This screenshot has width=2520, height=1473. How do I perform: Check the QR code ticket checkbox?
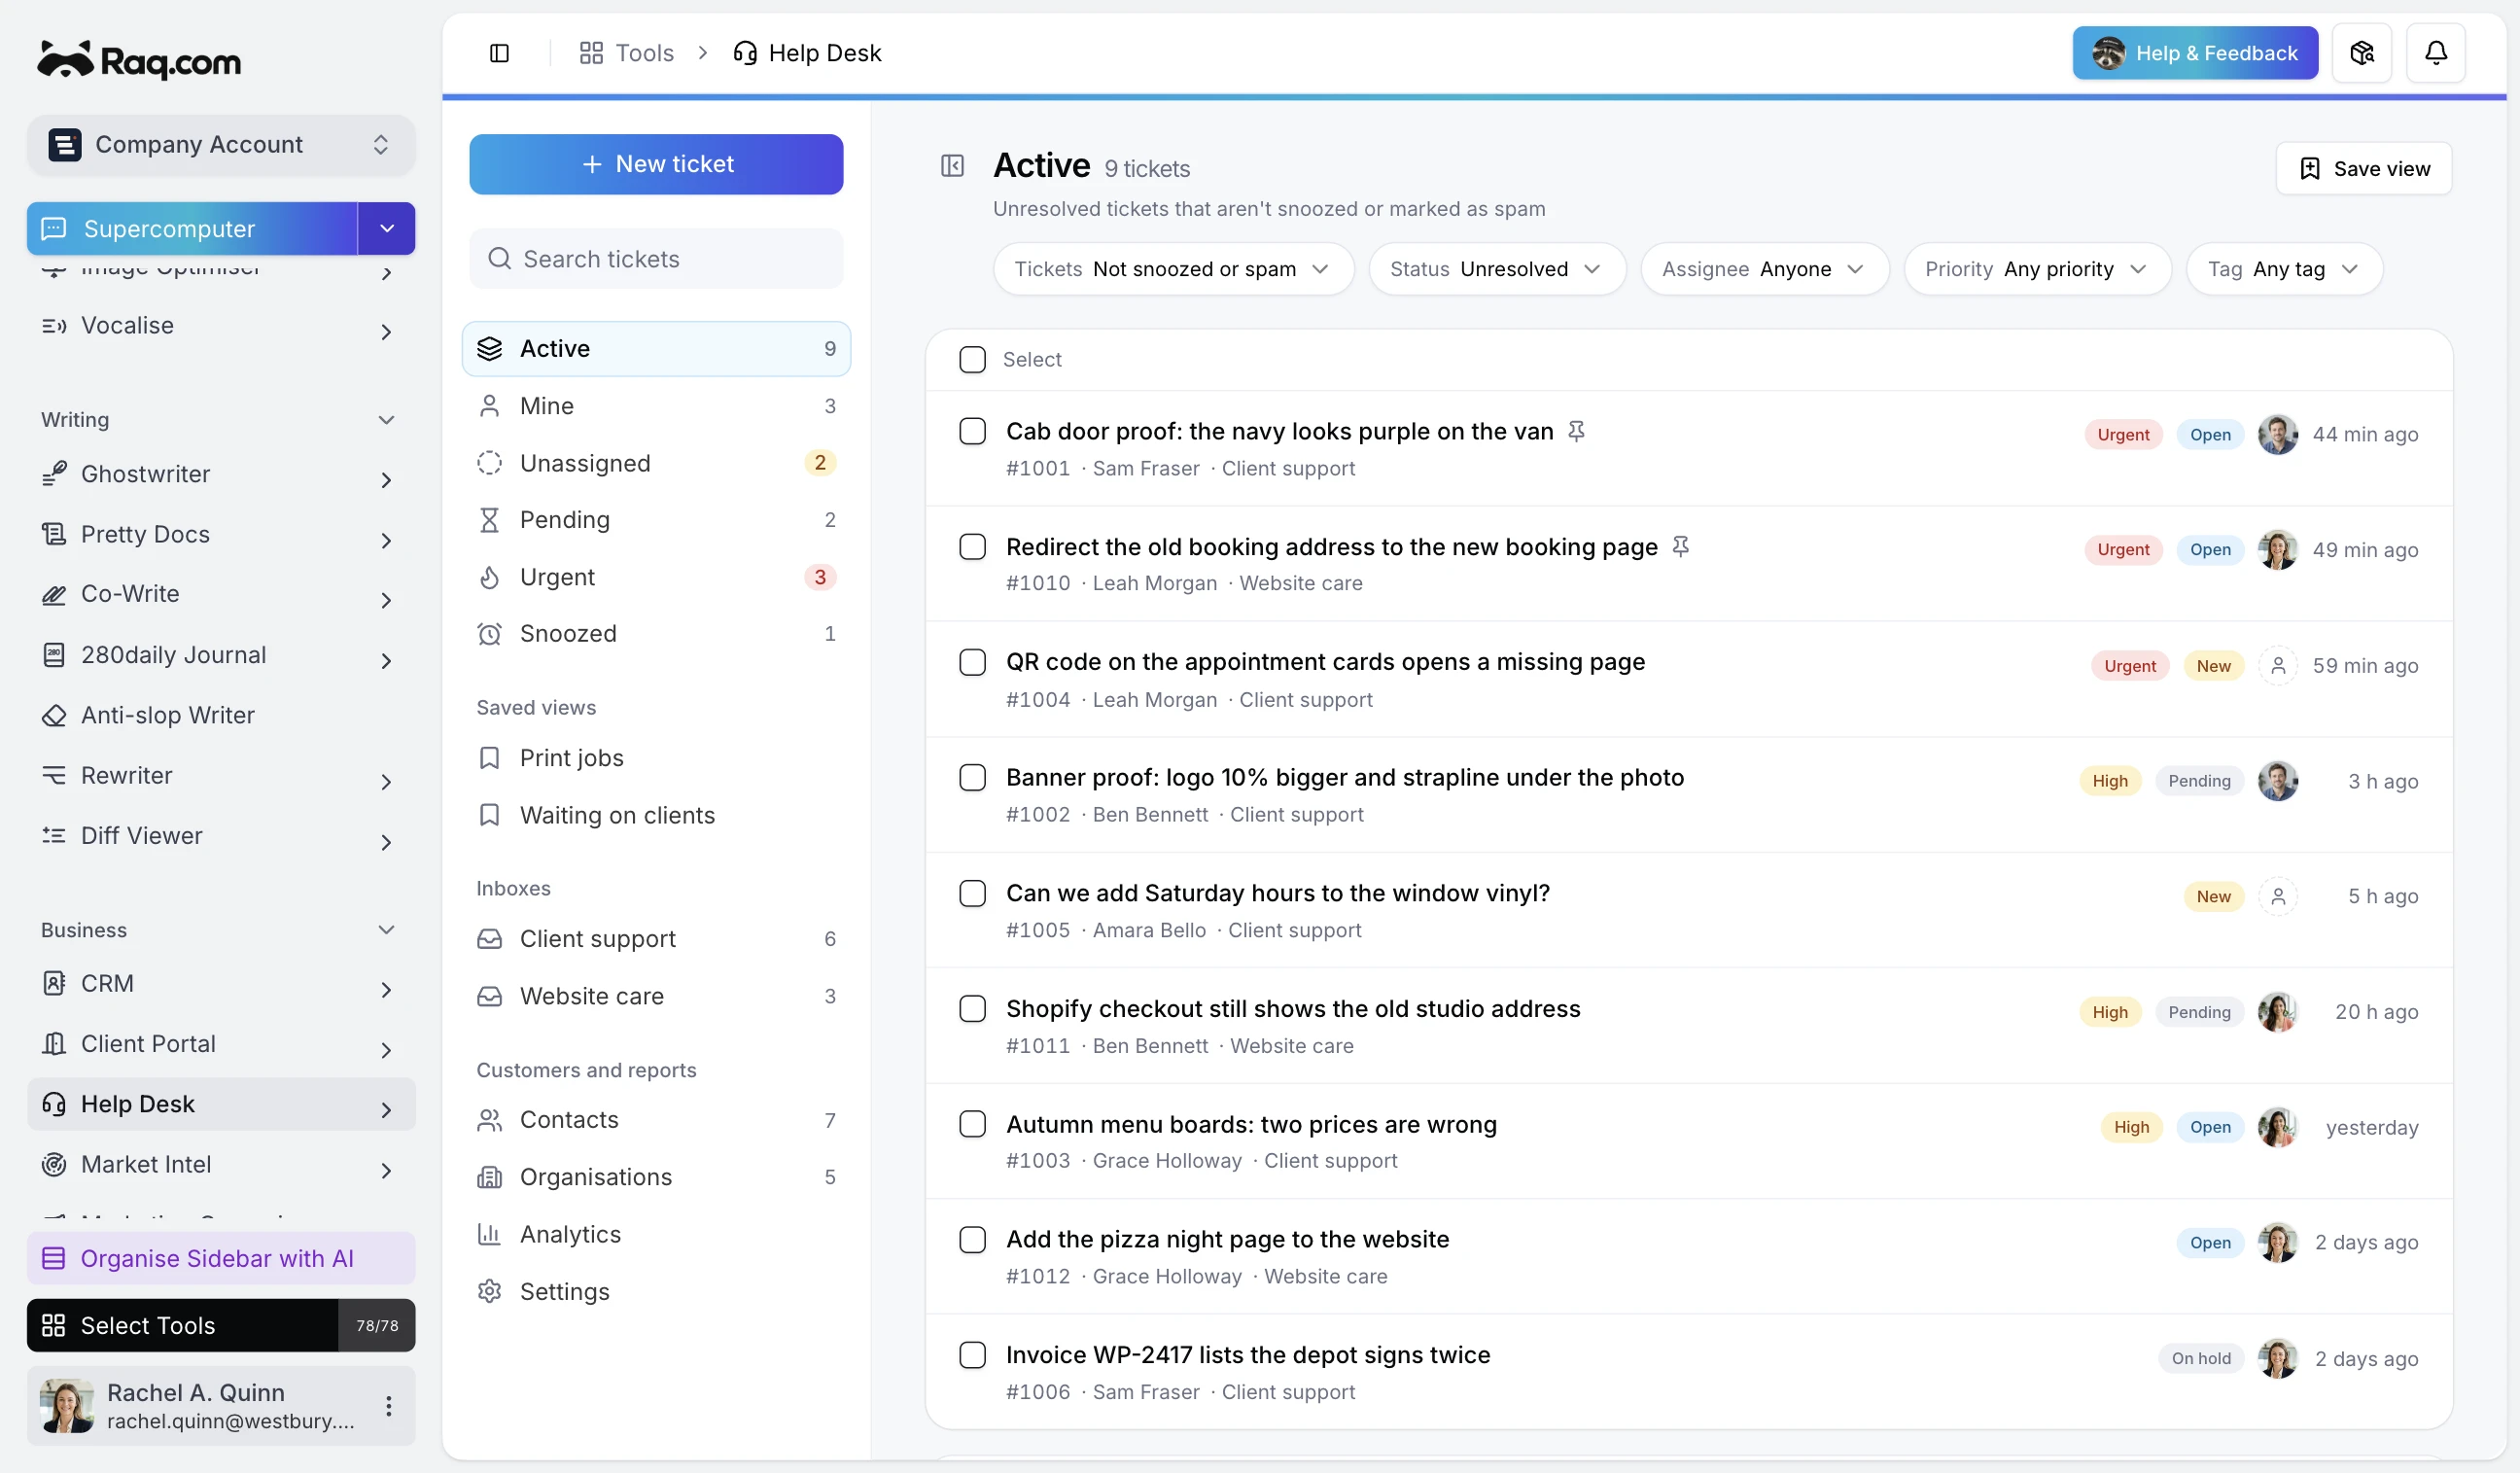[x=972, y=662]
